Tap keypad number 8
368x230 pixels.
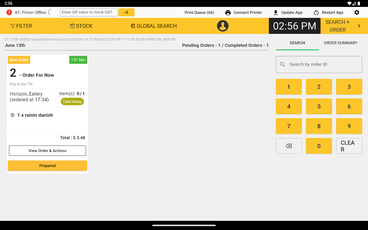point(319,126)
